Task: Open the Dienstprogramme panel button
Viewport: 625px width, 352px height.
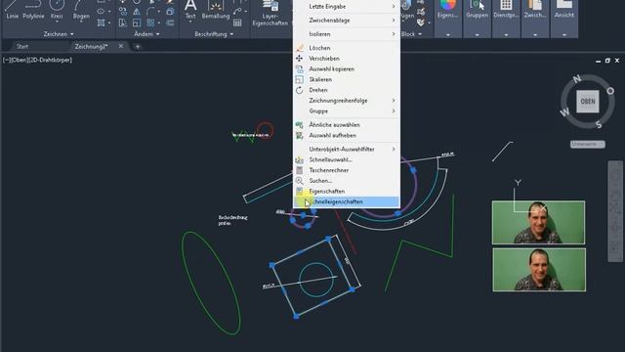Action: [x=506, y=10]
